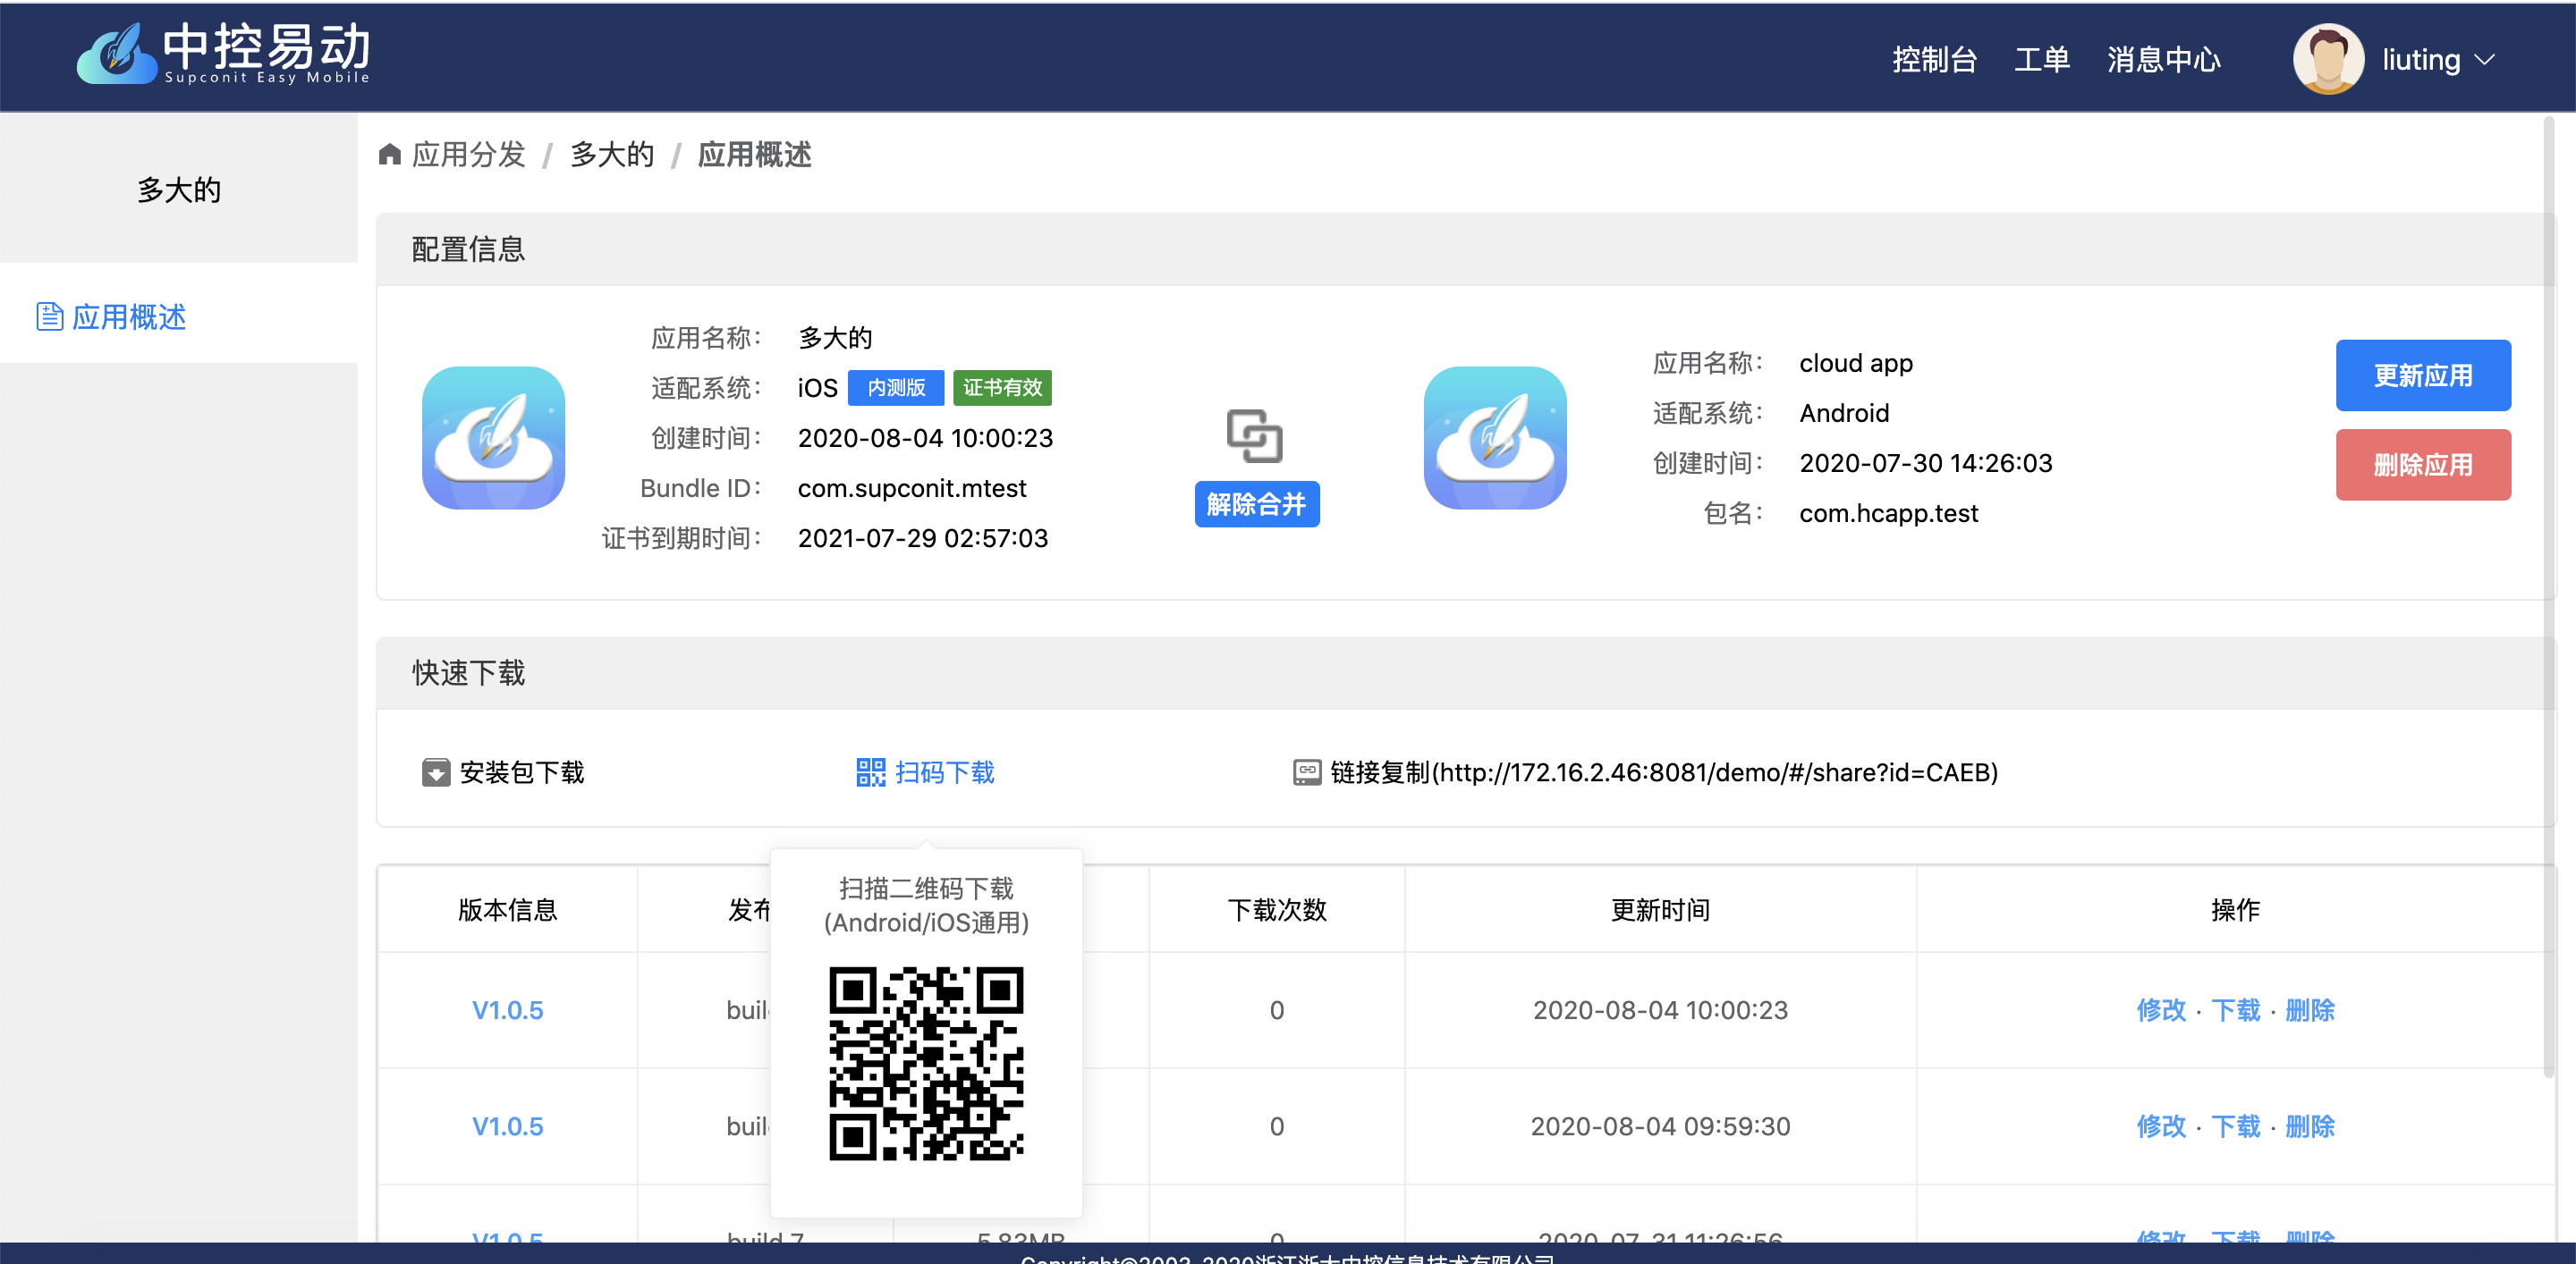Click the QR code scan icon
Screen dimensions: 2576x1264
[871, 772]
